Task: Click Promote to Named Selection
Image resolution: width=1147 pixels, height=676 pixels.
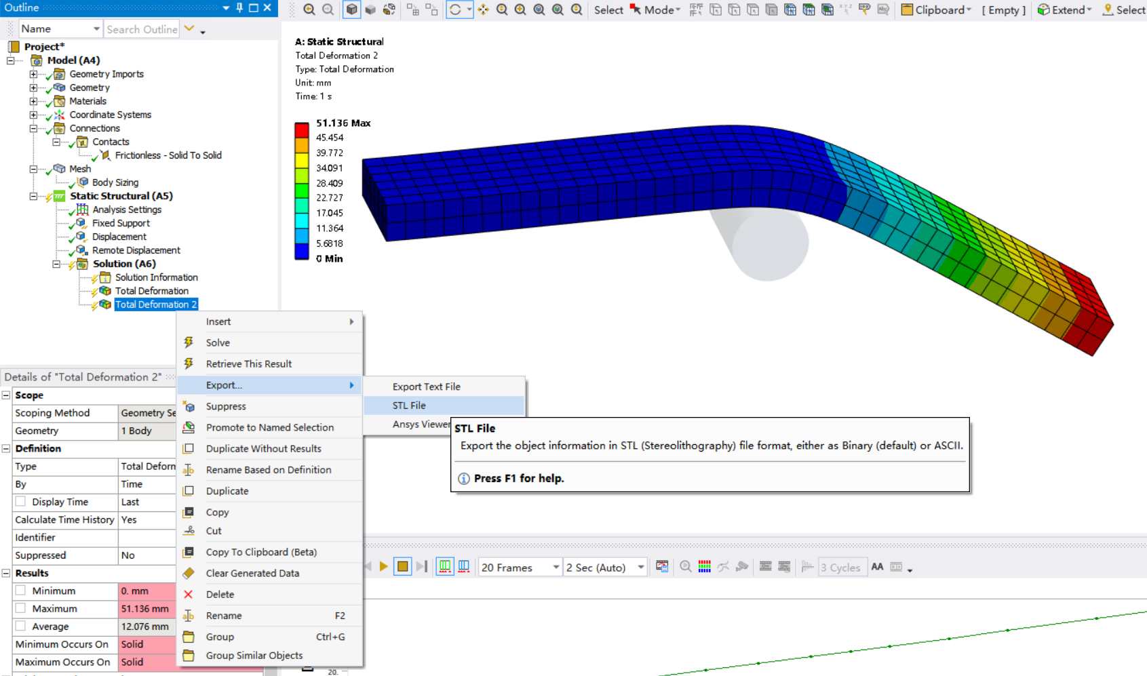Action: [x=270, y=427]
